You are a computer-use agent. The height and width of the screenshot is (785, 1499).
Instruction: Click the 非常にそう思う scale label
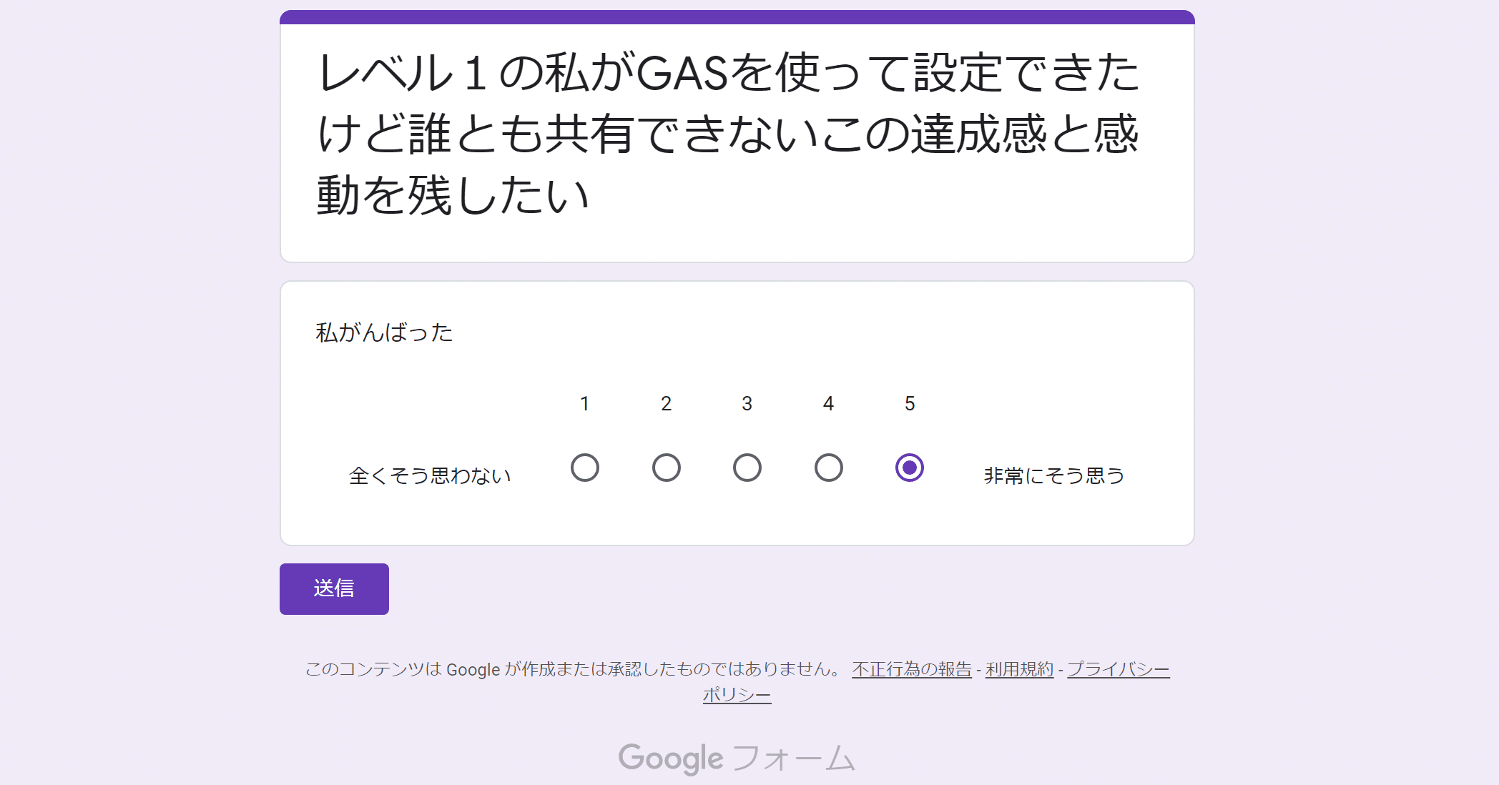[x=1053, y=473]
